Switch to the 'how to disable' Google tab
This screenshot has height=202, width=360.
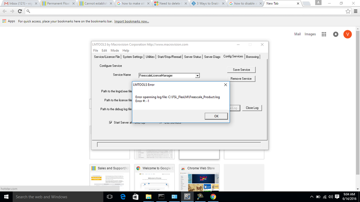(245, 4)
